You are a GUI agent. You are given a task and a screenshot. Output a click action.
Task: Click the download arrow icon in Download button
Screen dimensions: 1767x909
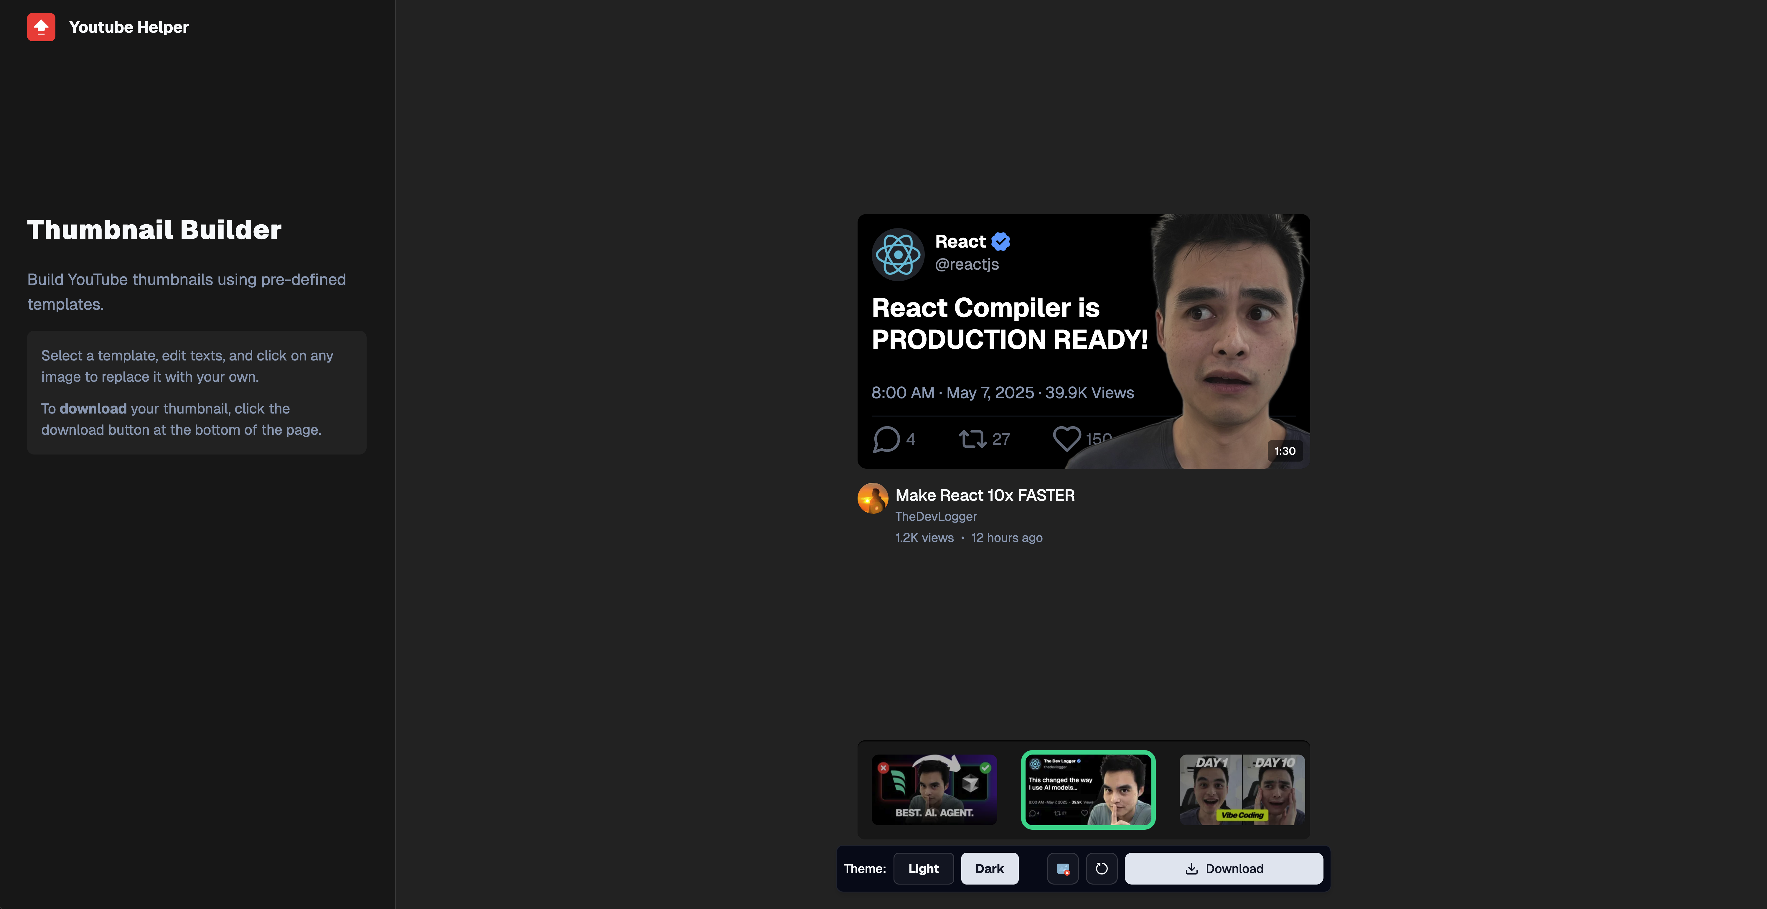1191,869
